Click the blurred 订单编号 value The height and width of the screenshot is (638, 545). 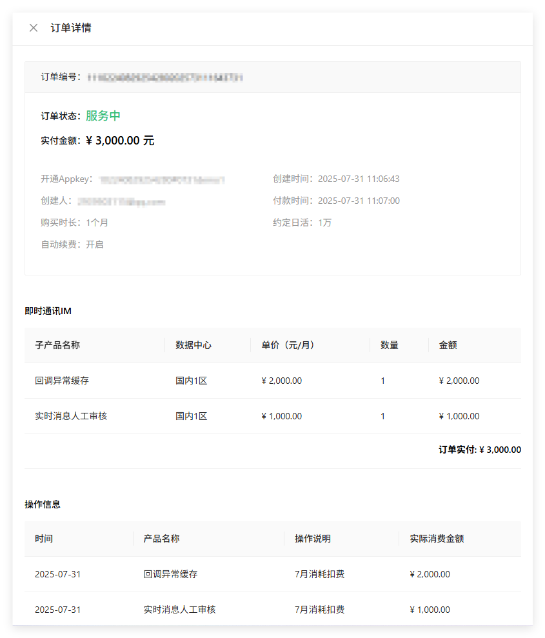coord(165,77)
